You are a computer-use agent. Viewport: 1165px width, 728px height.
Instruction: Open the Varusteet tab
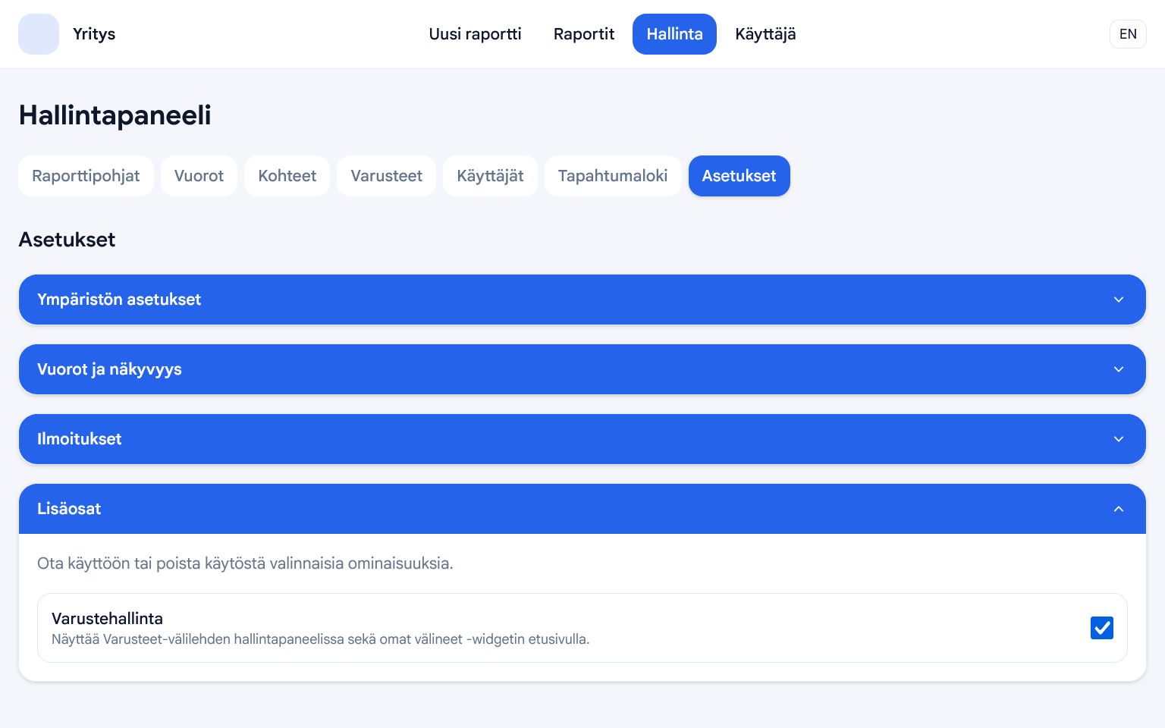[386, 176]
